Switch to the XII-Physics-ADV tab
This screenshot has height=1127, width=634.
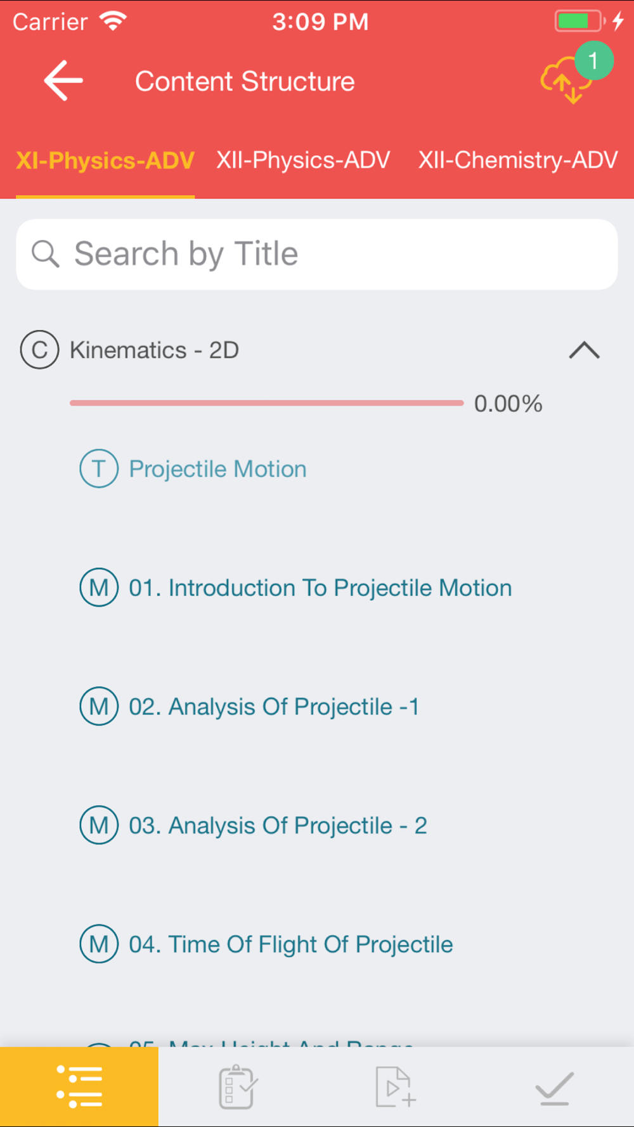point(303,160)
